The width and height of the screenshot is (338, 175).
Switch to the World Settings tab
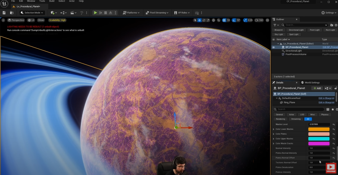[x=312, y=83]
